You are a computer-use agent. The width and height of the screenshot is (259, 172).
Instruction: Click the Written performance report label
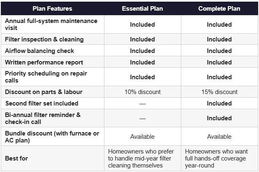pos(44,62)
